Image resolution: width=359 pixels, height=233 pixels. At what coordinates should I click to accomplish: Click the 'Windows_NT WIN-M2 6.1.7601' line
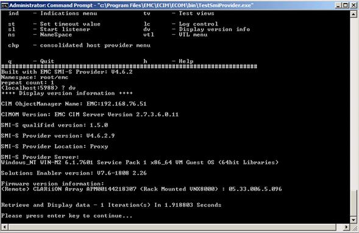pyautogui.click(x=140, y=162)
